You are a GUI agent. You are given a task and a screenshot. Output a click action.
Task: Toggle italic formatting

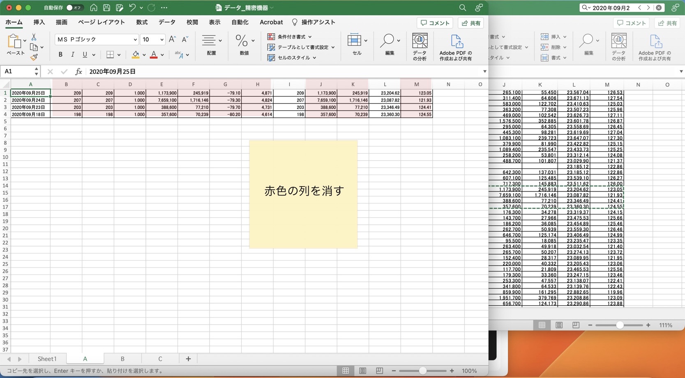coord(73,55)
